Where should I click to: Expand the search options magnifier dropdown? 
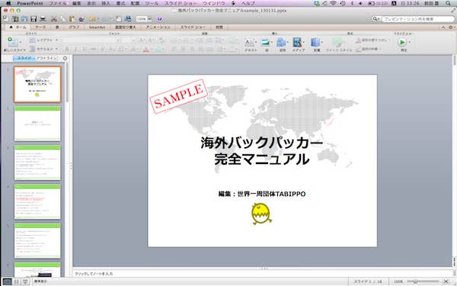click(376, 19)
